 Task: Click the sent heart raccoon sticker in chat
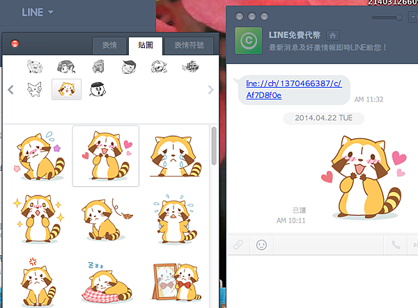[x=364, y=178]
